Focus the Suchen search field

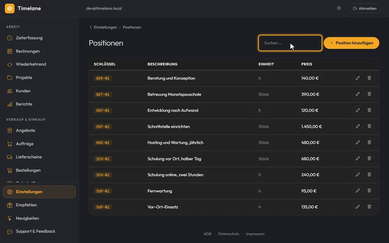(290, 43)
